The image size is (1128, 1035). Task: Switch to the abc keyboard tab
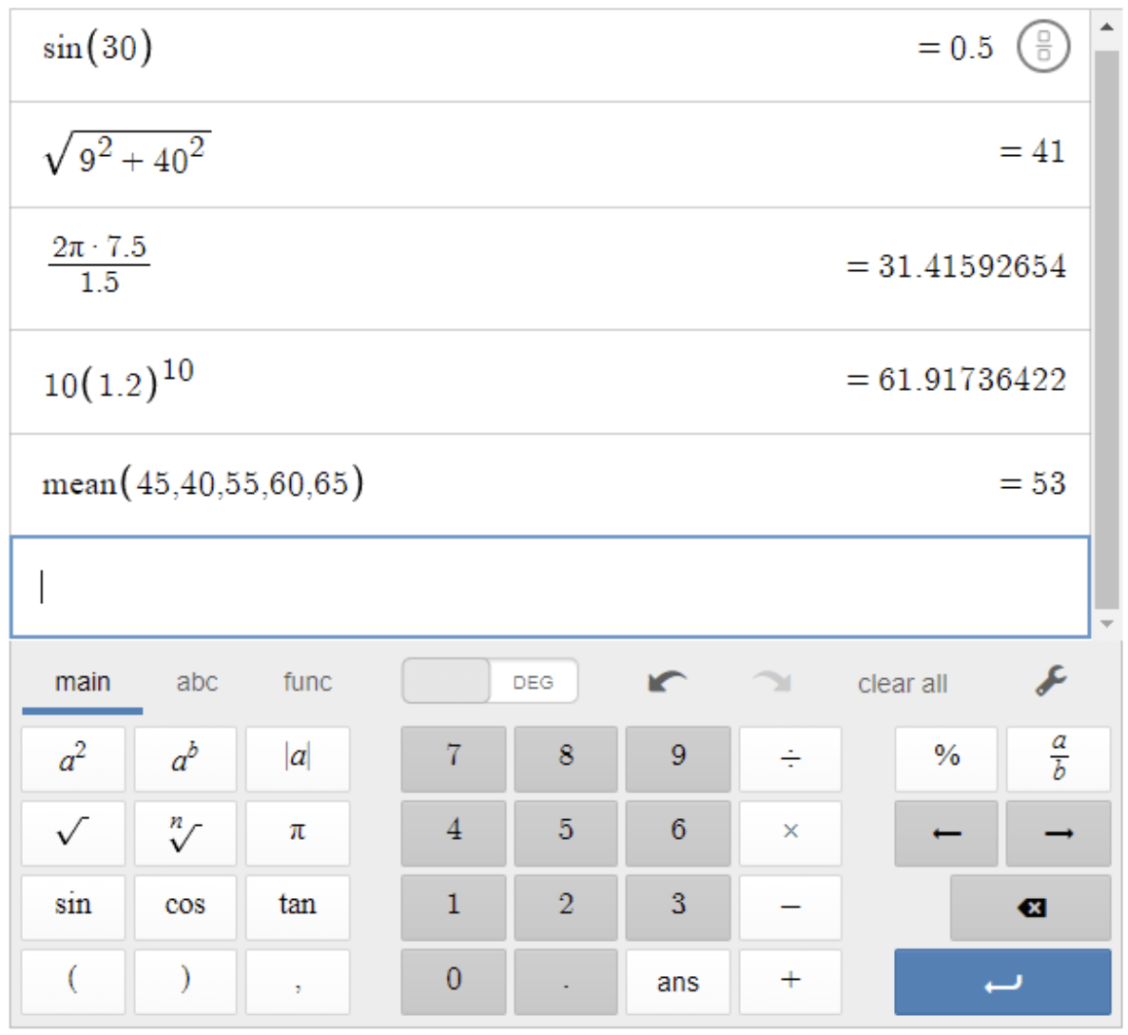197,682
